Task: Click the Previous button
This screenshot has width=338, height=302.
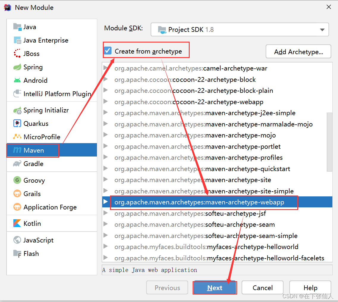Action: [167, 288]
